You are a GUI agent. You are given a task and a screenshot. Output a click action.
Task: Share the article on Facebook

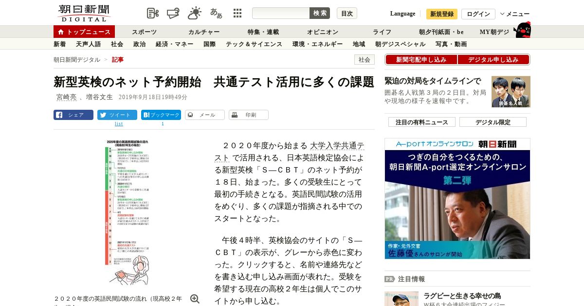point(73,115)
